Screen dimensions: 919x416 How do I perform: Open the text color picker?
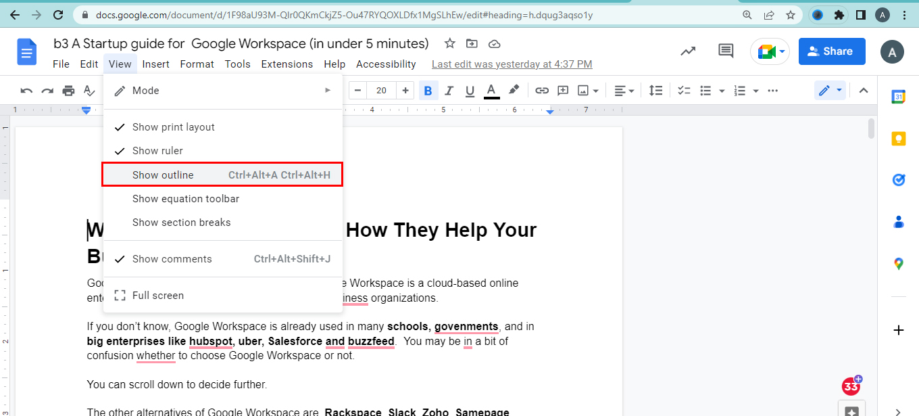[492, 91]
